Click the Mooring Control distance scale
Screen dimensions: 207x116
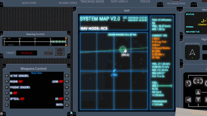(34, 41)
